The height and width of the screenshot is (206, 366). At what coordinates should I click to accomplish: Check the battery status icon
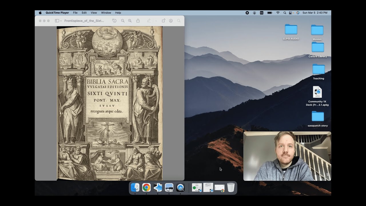coord(270,13)
